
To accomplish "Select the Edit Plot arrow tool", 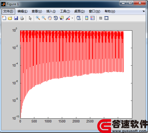I will (30, 18).
